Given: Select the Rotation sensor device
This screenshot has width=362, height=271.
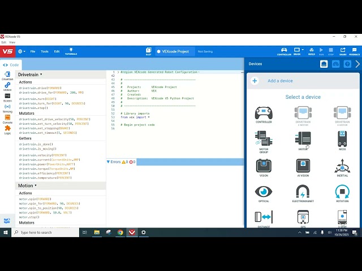Looking at the screenshot, I should [342, 194].
